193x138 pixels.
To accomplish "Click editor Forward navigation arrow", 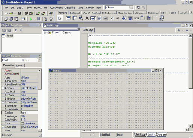I will 187,30.
